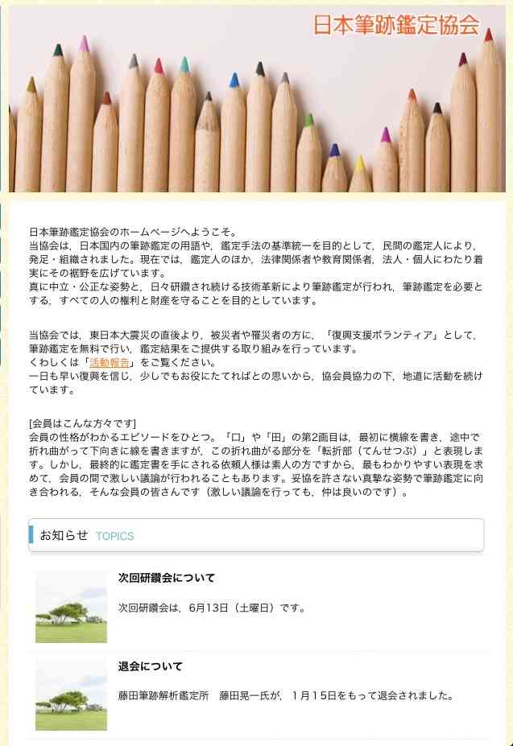Click the 日本筆跡鑑定協会 site title
The height and width of the screenshot is (746, 513).
click(x=396, y=24)
